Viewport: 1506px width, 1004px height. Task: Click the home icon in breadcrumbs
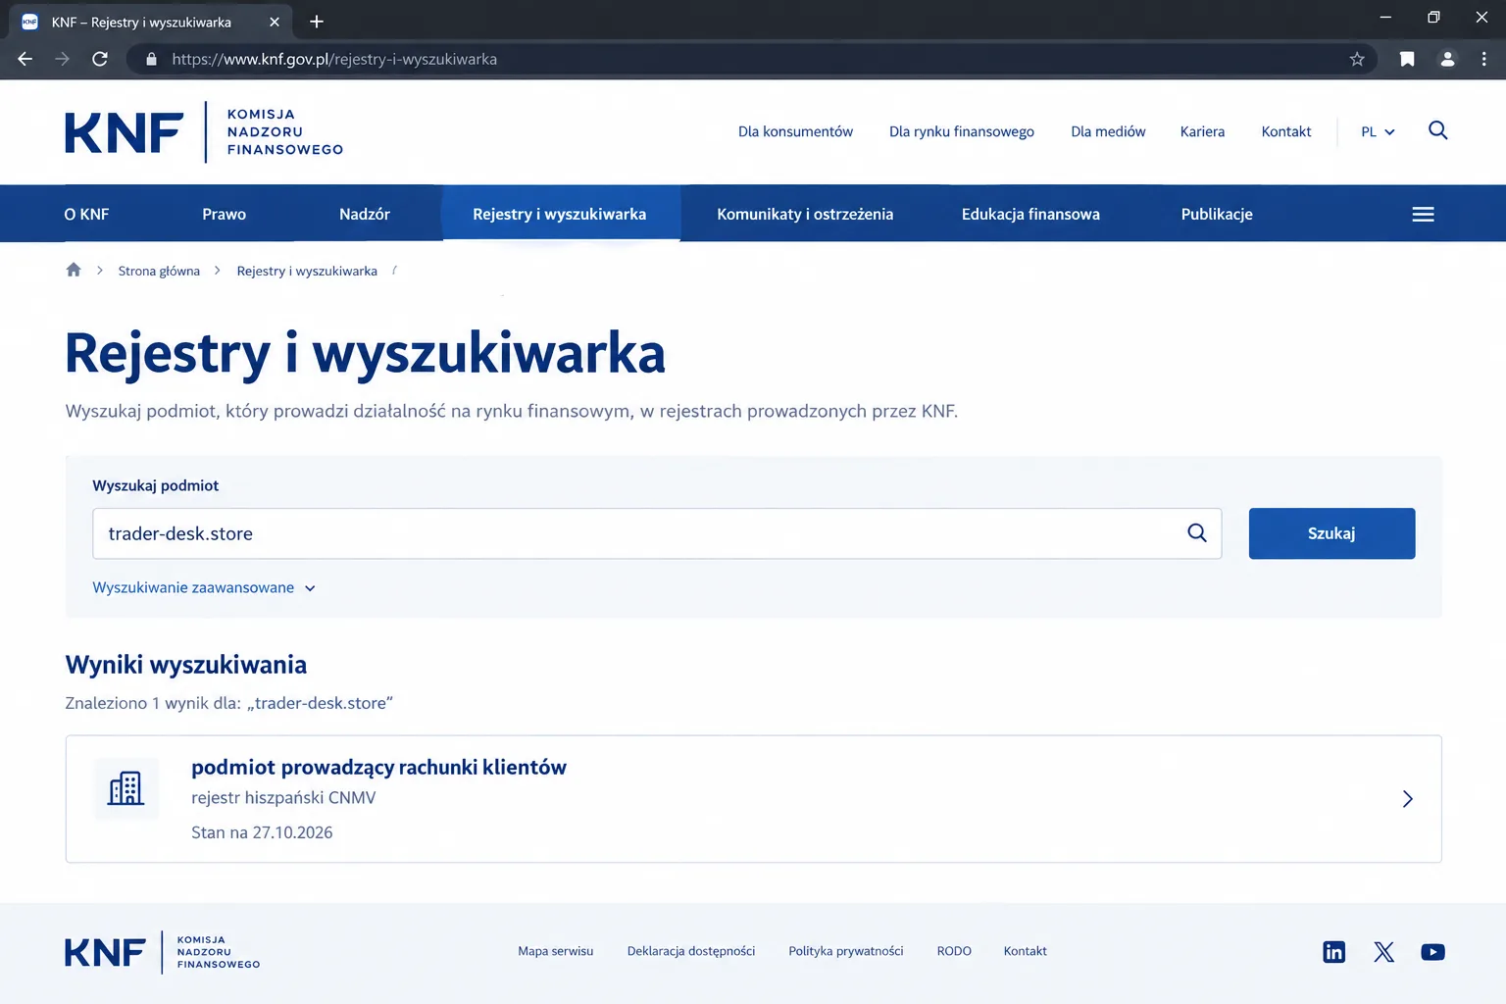point(74,270)
